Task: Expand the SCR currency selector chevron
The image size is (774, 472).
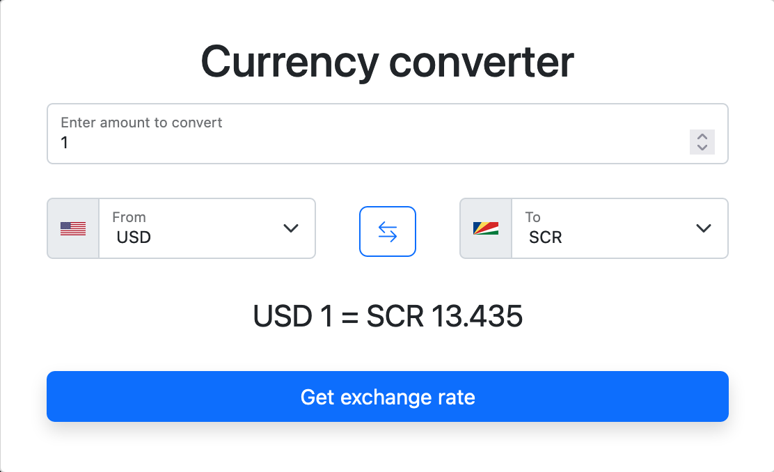Action: click(x=703, y=228)
